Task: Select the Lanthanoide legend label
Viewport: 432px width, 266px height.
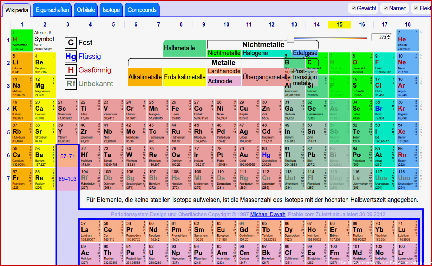Action: click(224, 71)
